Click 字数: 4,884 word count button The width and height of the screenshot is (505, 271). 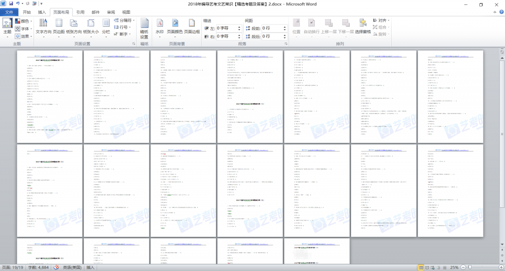38,267
